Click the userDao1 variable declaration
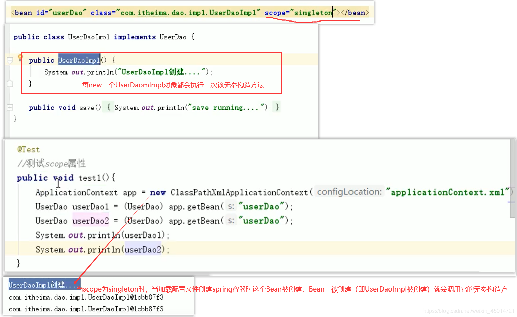This screenshot has height=317, width=517. click(91, 207)
